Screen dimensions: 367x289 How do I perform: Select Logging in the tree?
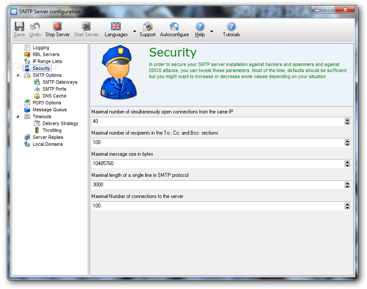41,47
